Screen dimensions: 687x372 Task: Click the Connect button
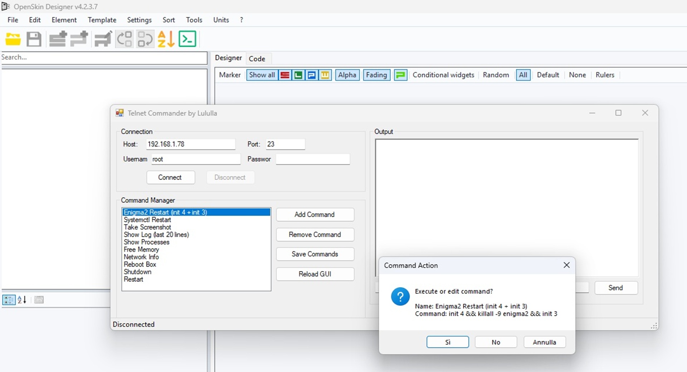click(171, 177)
